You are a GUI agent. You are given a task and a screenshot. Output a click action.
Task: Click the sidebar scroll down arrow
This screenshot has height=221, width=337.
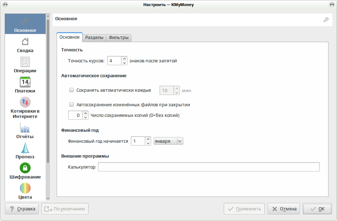pyautogui.click(x=48, y=198)
